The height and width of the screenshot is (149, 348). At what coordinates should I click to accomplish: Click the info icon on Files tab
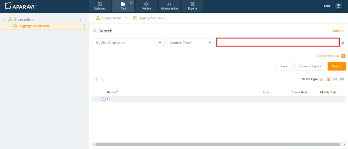[x=131, y=2]
